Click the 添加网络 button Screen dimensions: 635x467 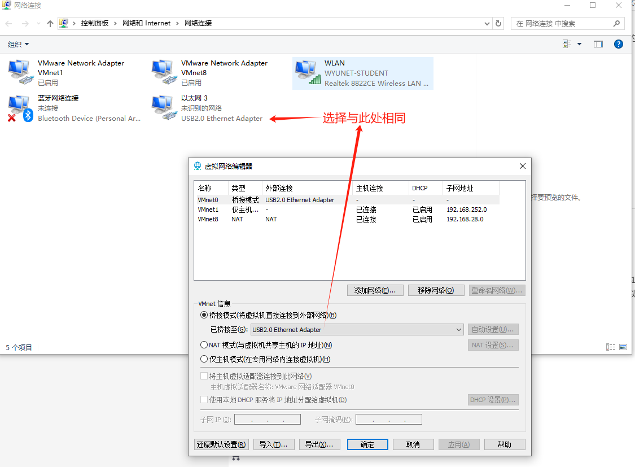[375, 290]
